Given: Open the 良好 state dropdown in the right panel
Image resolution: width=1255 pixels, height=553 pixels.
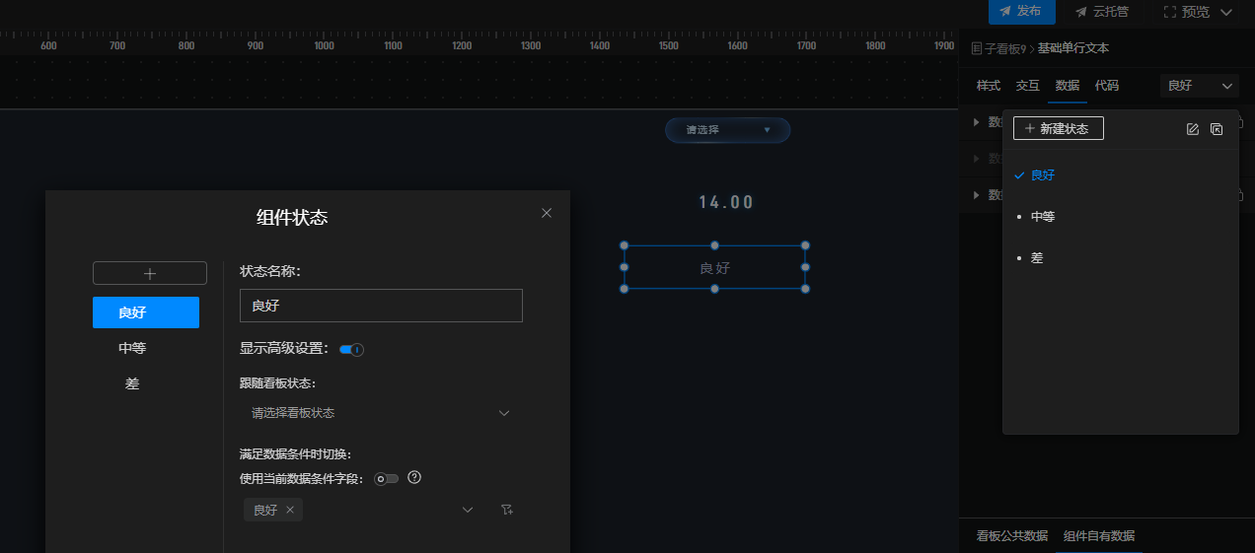Looking at the screenshot, I should (1200, 86).
